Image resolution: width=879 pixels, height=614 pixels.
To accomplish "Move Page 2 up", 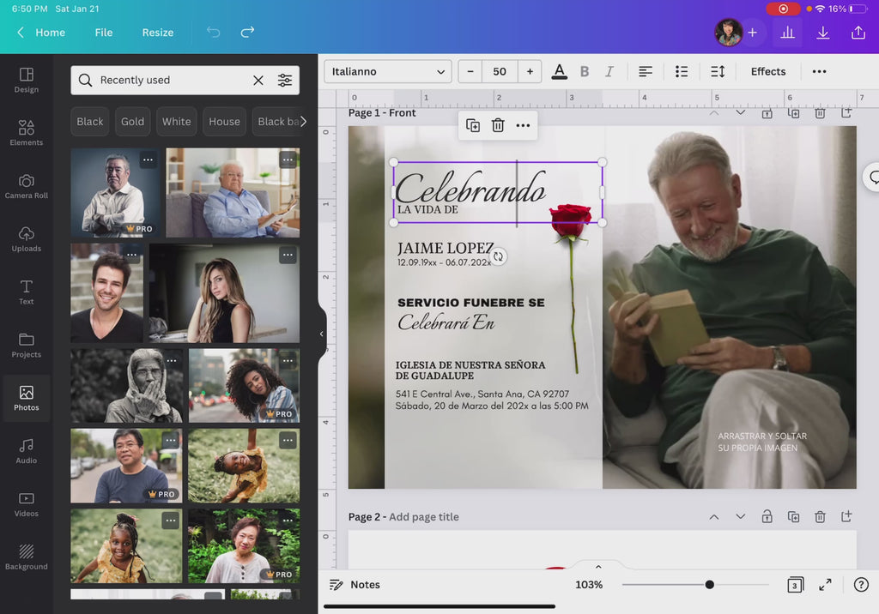I will [713, 516].
